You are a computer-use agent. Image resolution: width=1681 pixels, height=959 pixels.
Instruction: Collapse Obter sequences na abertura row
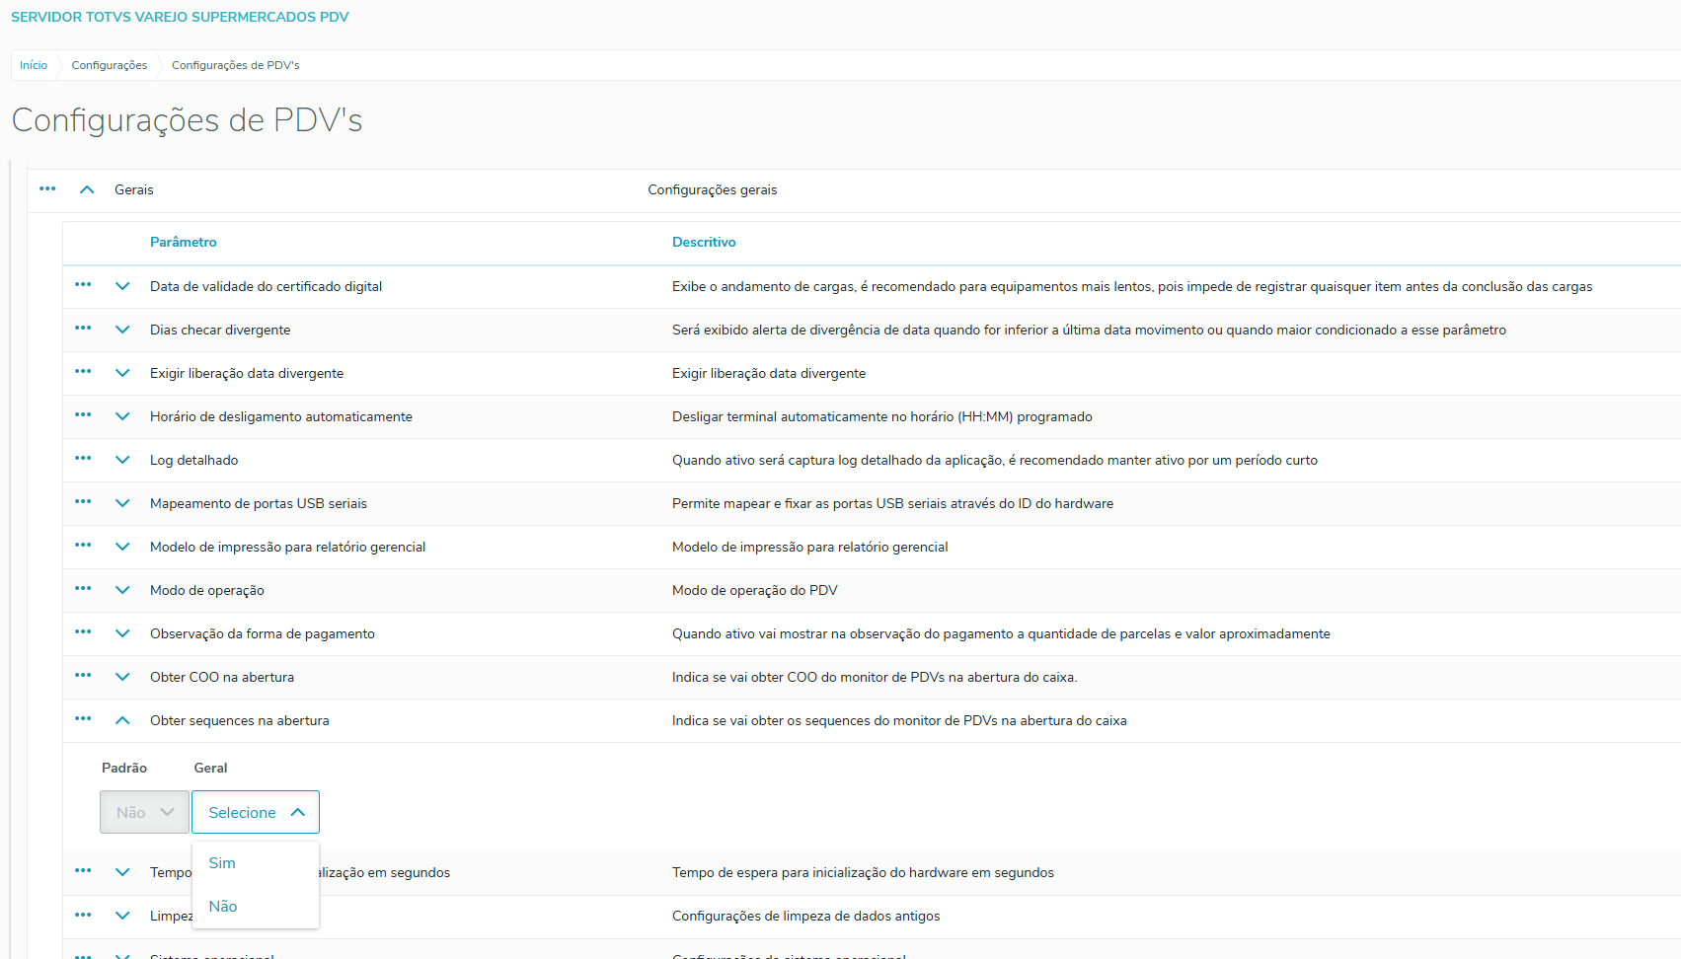coord(122,720)
